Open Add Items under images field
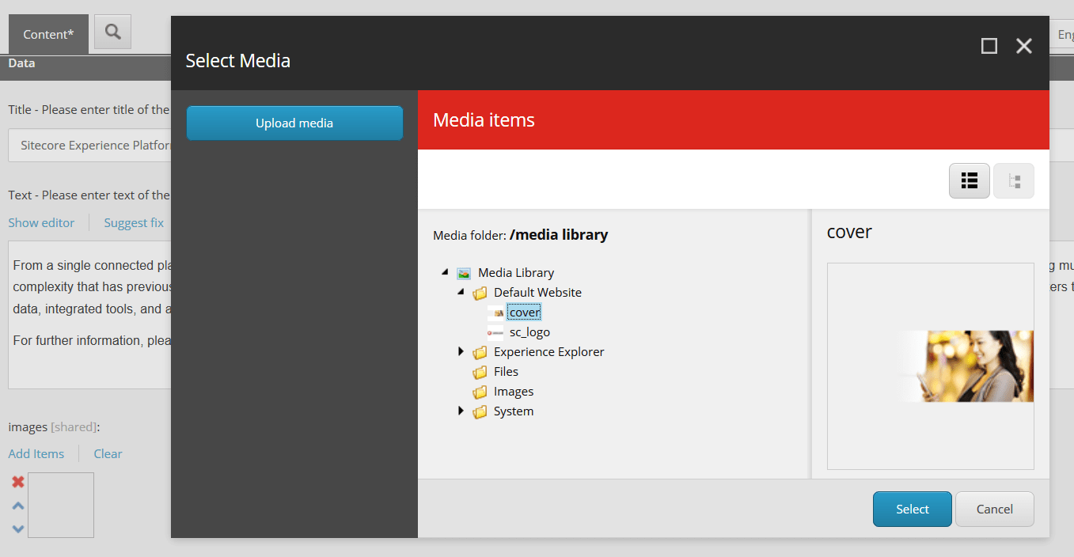This screenshot has height=557, width=1074. pyautogui.click(x=36, y=453)
